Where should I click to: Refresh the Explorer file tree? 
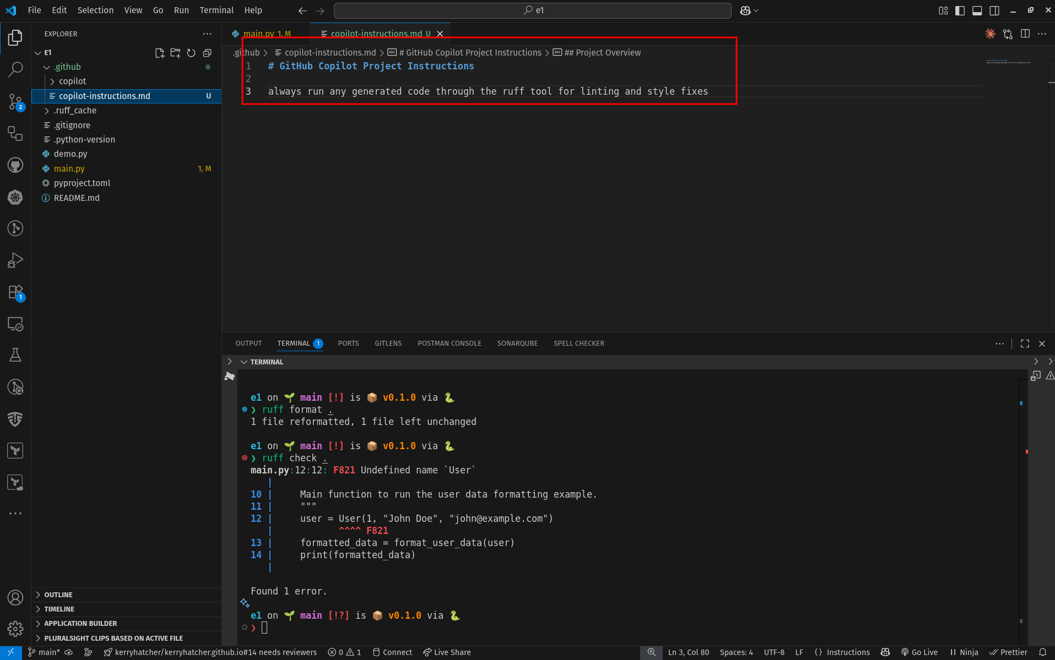191,53
